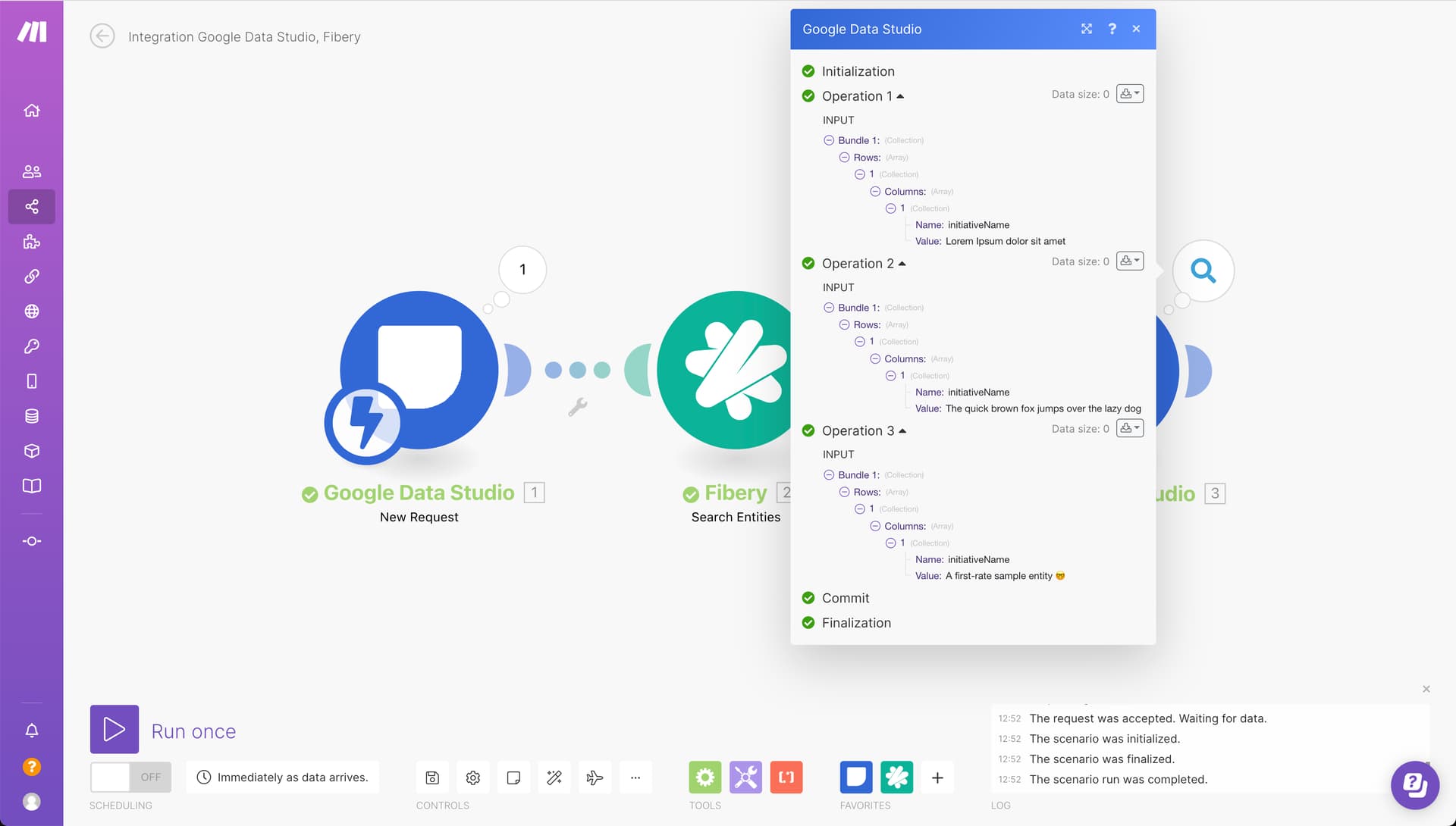Click the explain flow airplane icon
This screenshot has height=826, width=1456.
[x=595, y=778]
